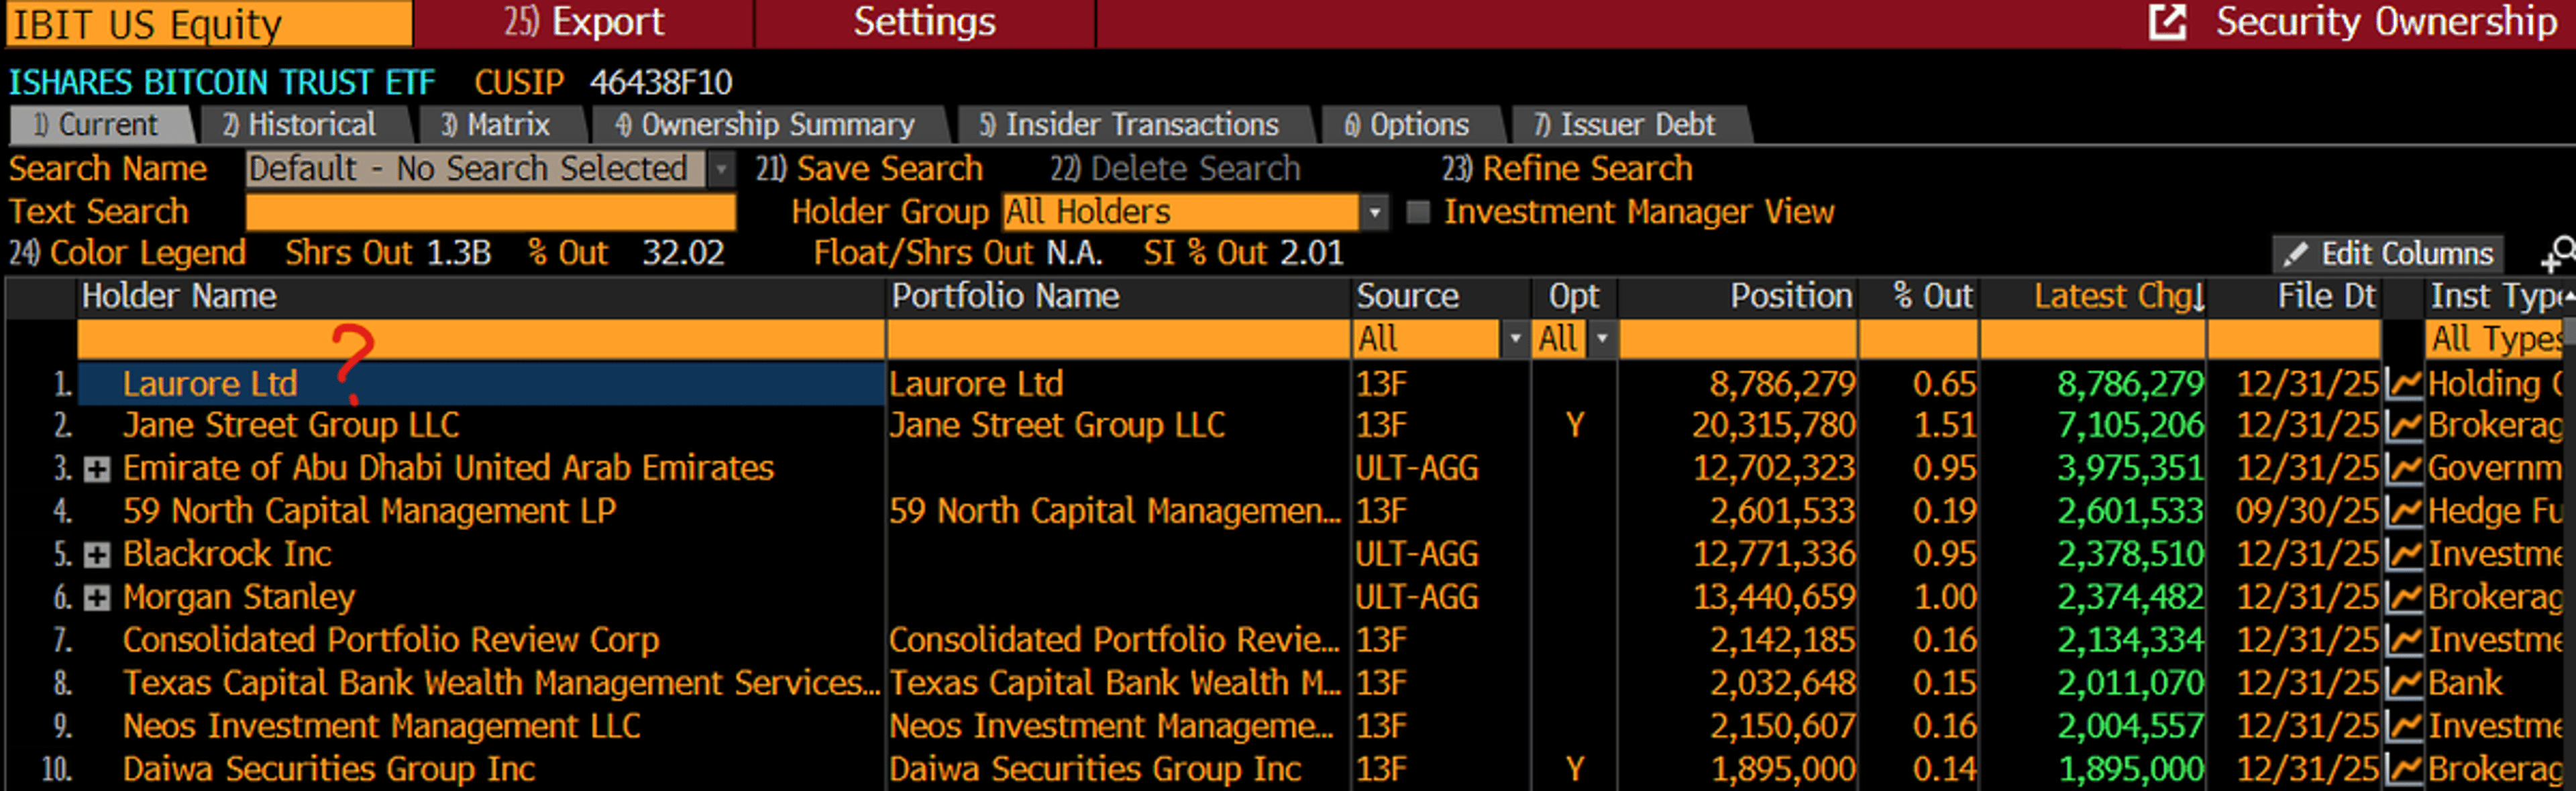
Task: Click chart icon on Laurore Ltd row
Action: [2404, 385]
